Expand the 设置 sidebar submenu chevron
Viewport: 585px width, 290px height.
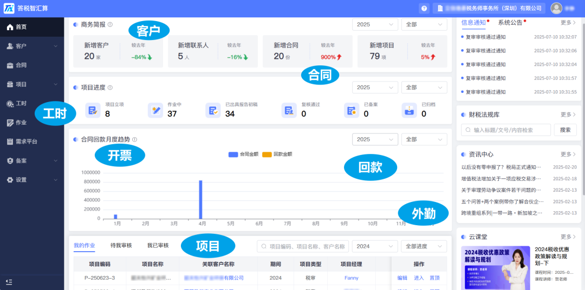[x=56, y=180]
